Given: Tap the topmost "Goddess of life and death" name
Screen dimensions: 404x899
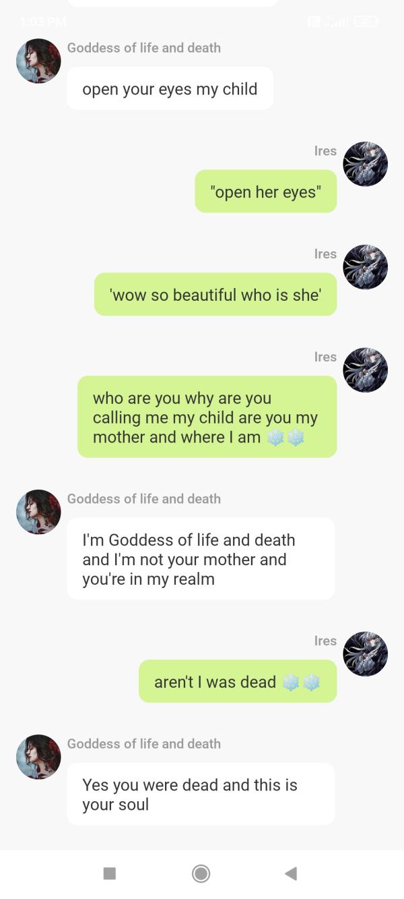Looking at the screenshot, I should (x=144, y=48).
